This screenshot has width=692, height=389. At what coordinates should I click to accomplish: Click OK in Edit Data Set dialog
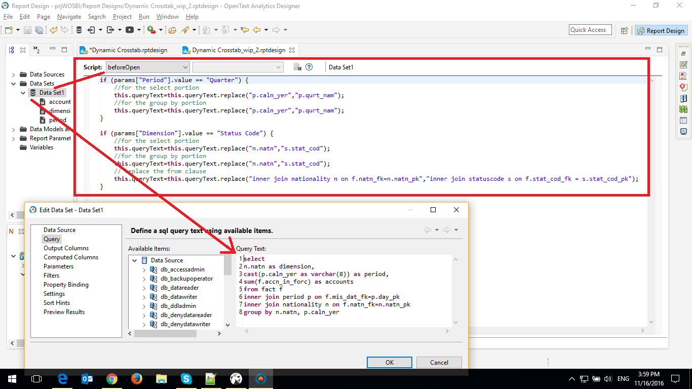click(x=390, y=362)
